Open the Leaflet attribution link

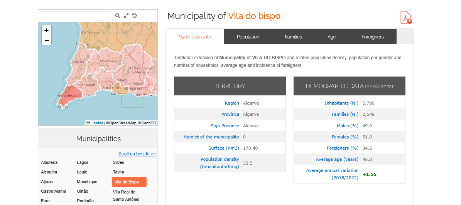[97, 123]
